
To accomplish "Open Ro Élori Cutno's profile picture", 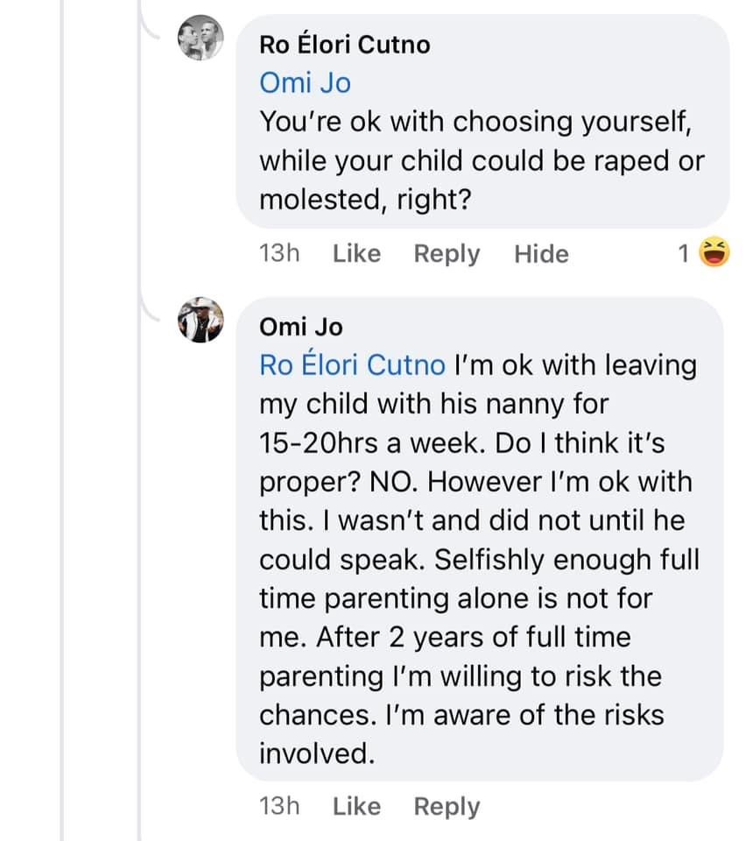I will tap(201, 39).
